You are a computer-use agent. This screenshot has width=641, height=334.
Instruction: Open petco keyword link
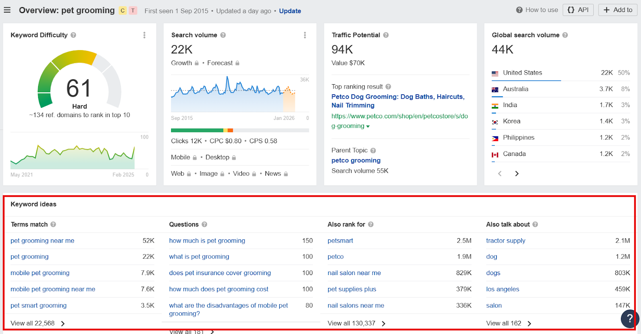tap(336, 257)
